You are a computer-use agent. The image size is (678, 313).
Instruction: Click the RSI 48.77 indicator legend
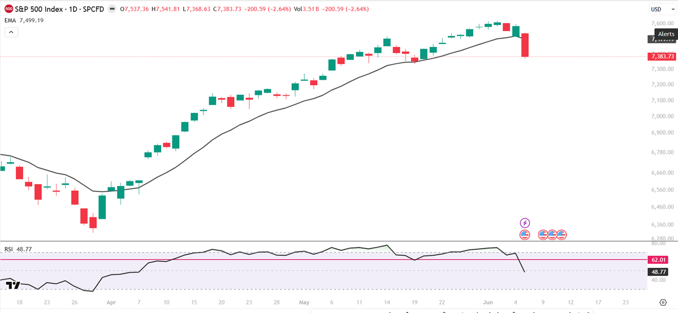tap(19, 249)
